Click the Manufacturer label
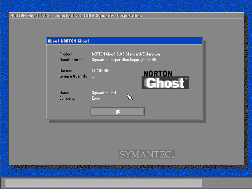 (x=71, y=59)
